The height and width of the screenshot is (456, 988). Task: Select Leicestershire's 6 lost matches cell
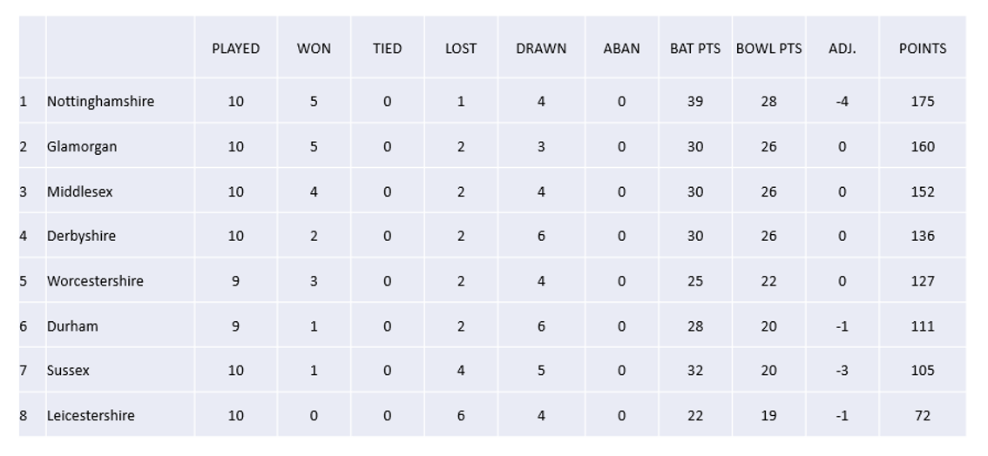point(461,416)
